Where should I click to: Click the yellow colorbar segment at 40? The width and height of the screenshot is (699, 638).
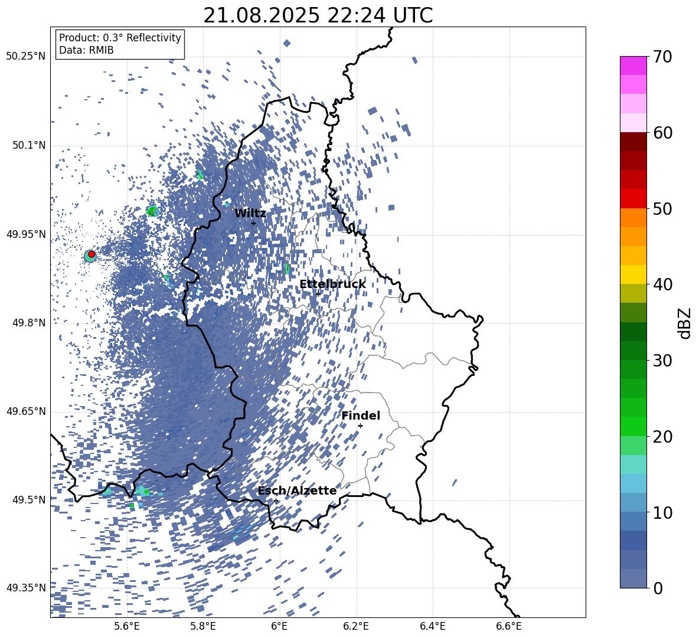pos(633,274)
